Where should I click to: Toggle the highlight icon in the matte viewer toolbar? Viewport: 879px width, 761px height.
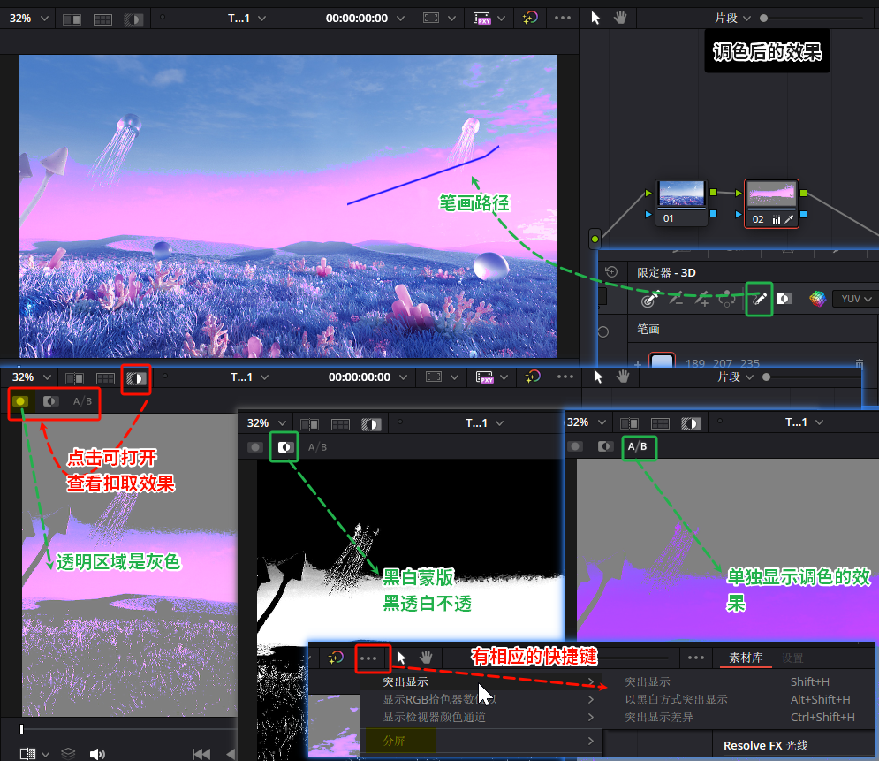click(x=370, y=424)
